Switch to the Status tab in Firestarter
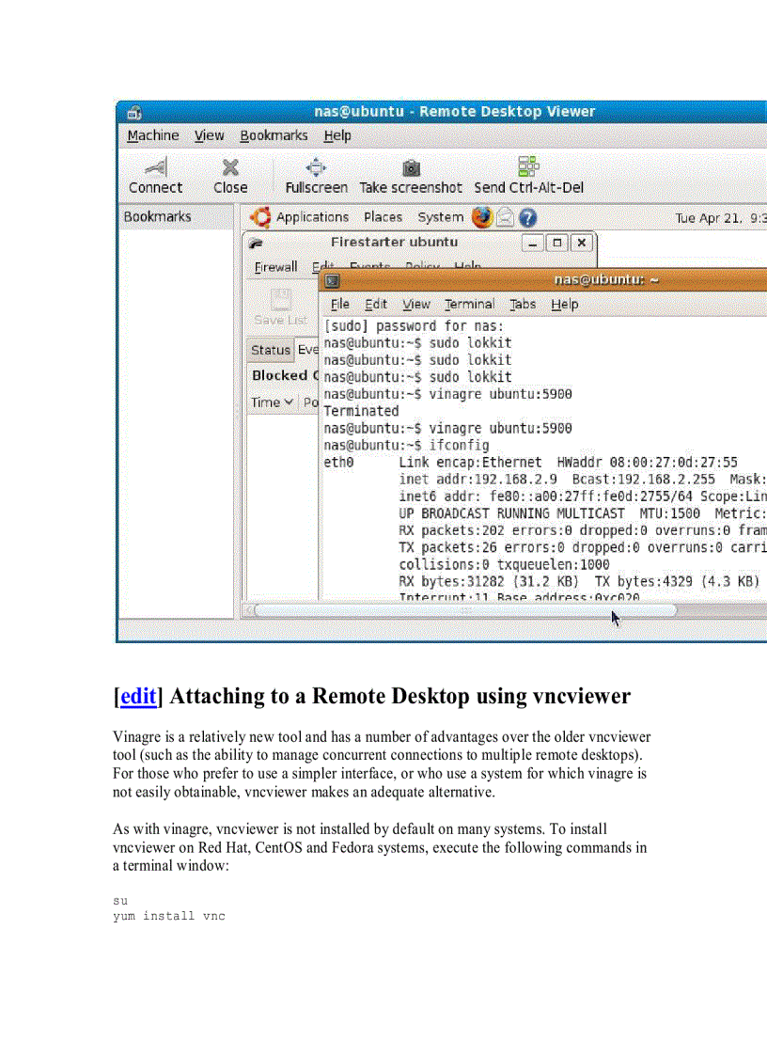The width and height of the screenshot is (767, 1056). click(270, 350)
